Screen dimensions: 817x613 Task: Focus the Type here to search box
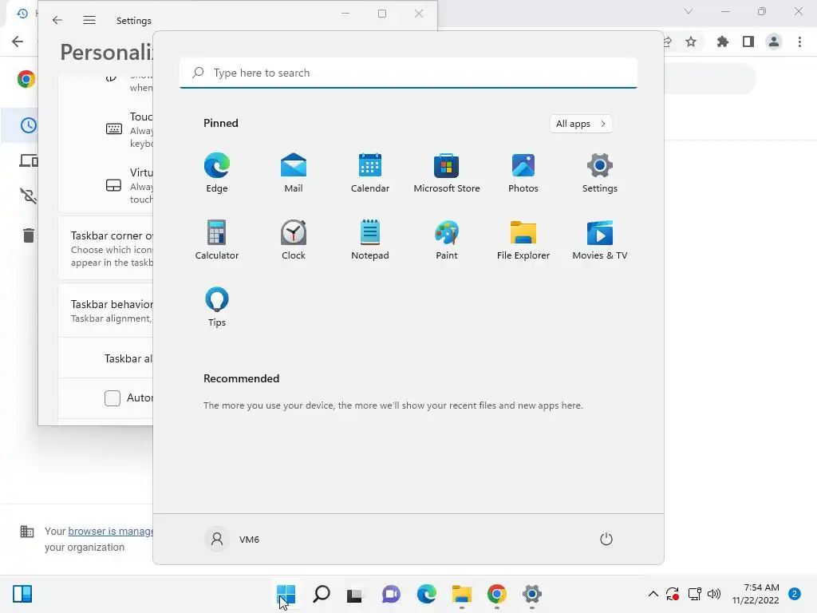click(x=408, y=73)
